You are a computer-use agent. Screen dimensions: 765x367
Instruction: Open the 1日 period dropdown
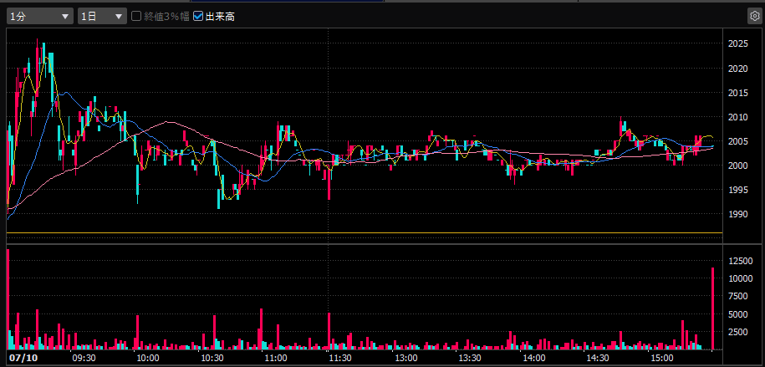click(x=103, y=16)
